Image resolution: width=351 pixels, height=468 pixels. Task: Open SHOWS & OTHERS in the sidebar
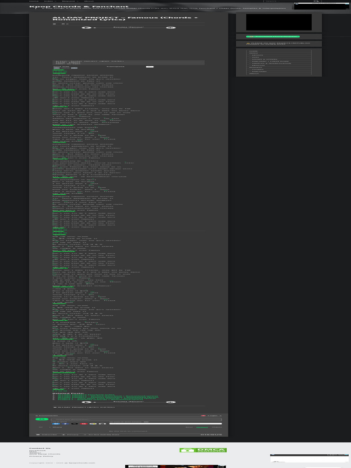point(264,59)
